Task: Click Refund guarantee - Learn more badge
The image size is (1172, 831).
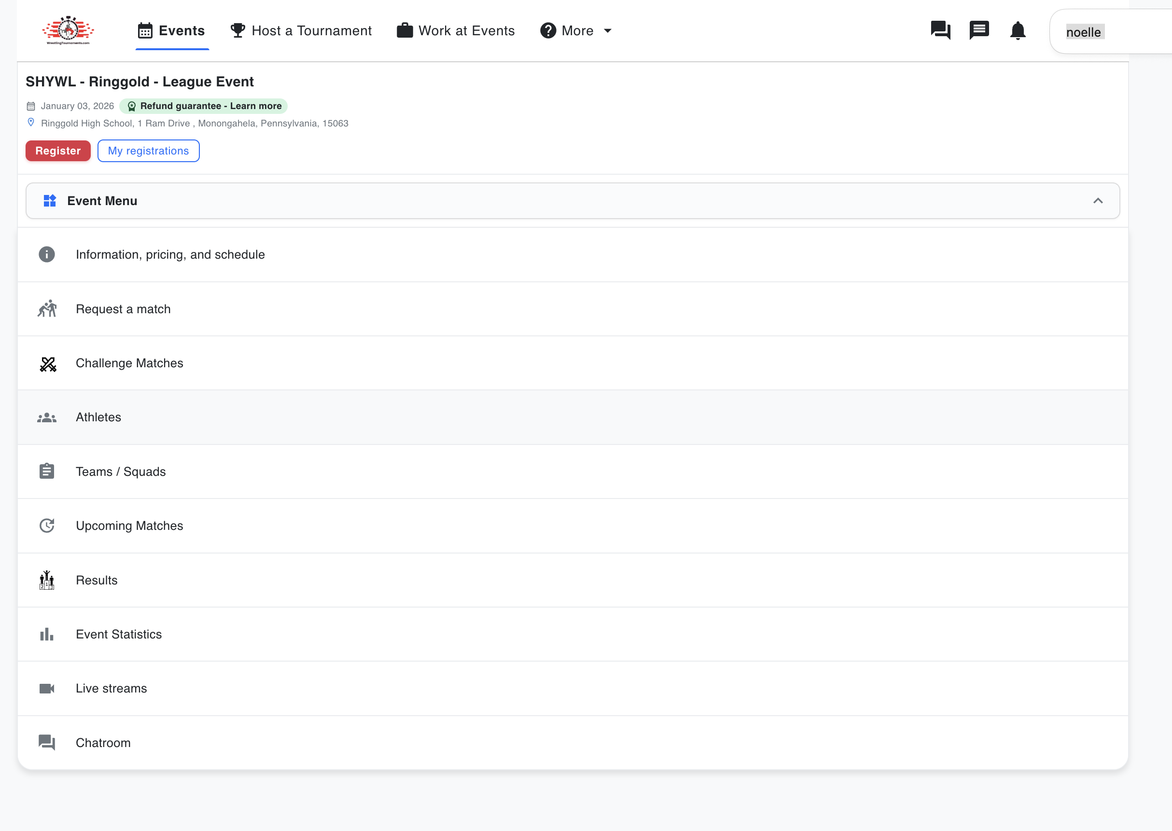Action: pyautogui.click(x=204, y=106)
